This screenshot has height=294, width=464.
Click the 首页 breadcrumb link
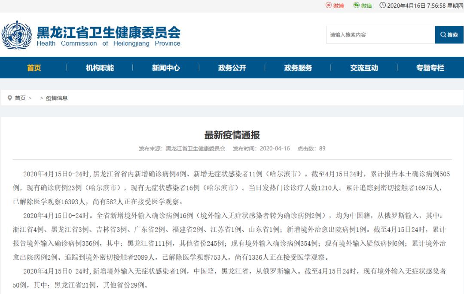pos(20,98)
